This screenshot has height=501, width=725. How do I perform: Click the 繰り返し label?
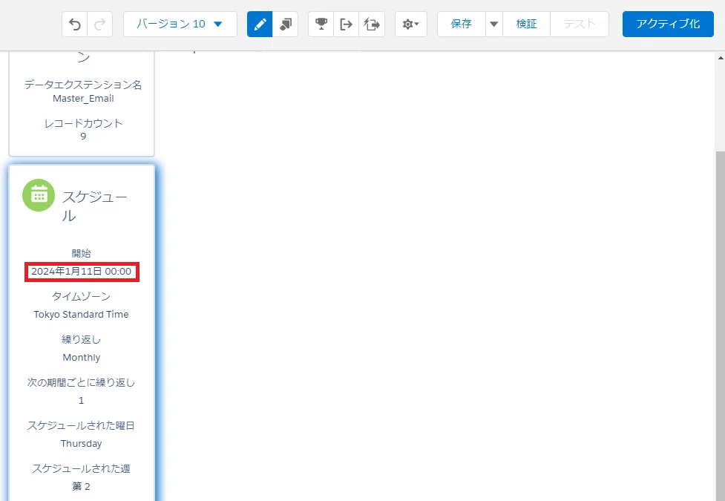(x=82, y=339)
